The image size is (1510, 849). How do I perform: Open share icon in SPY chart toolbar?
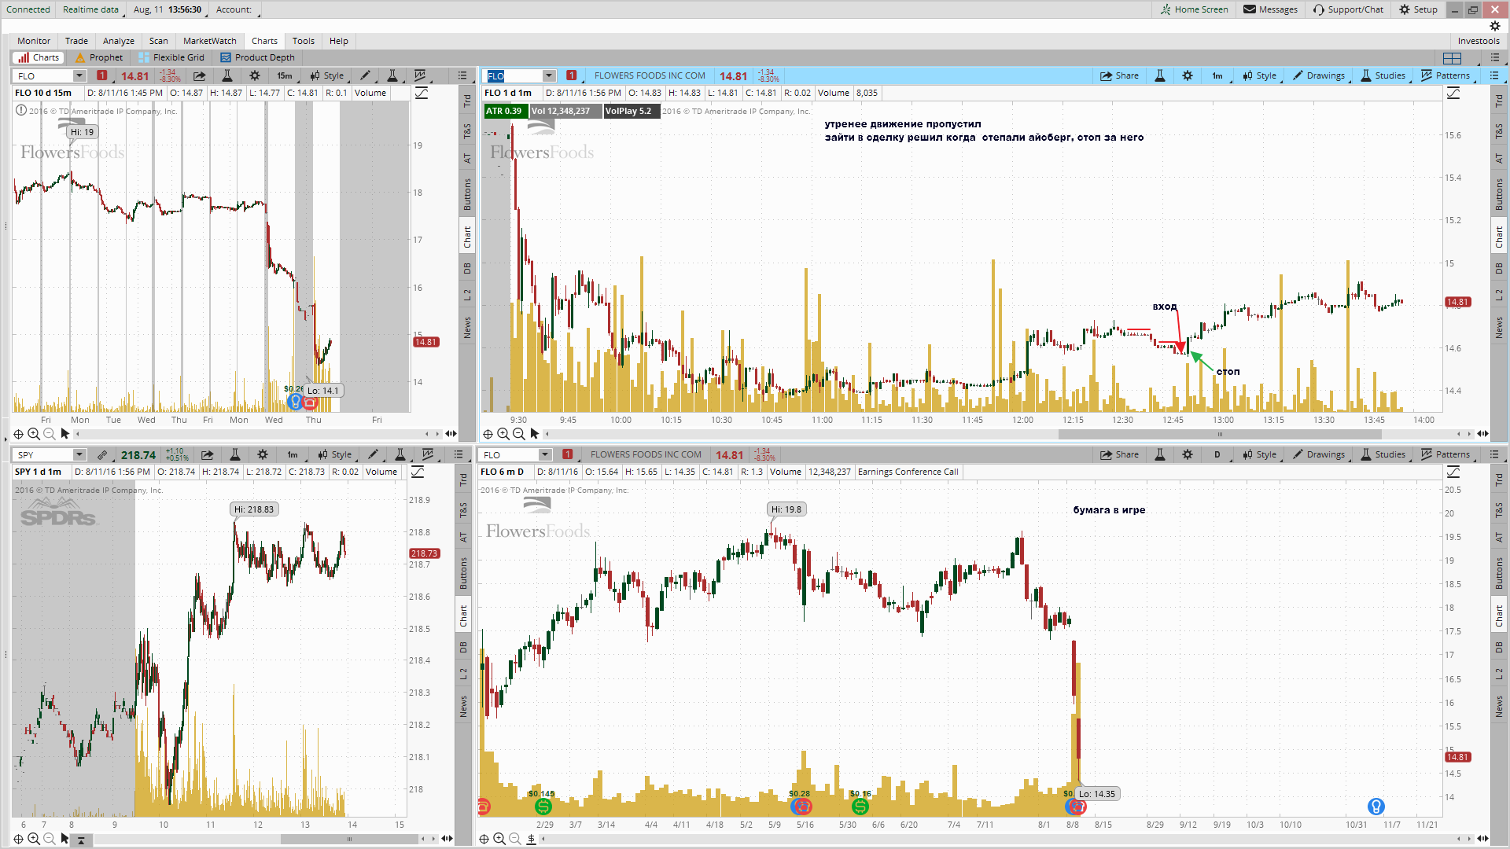point(208,455)
